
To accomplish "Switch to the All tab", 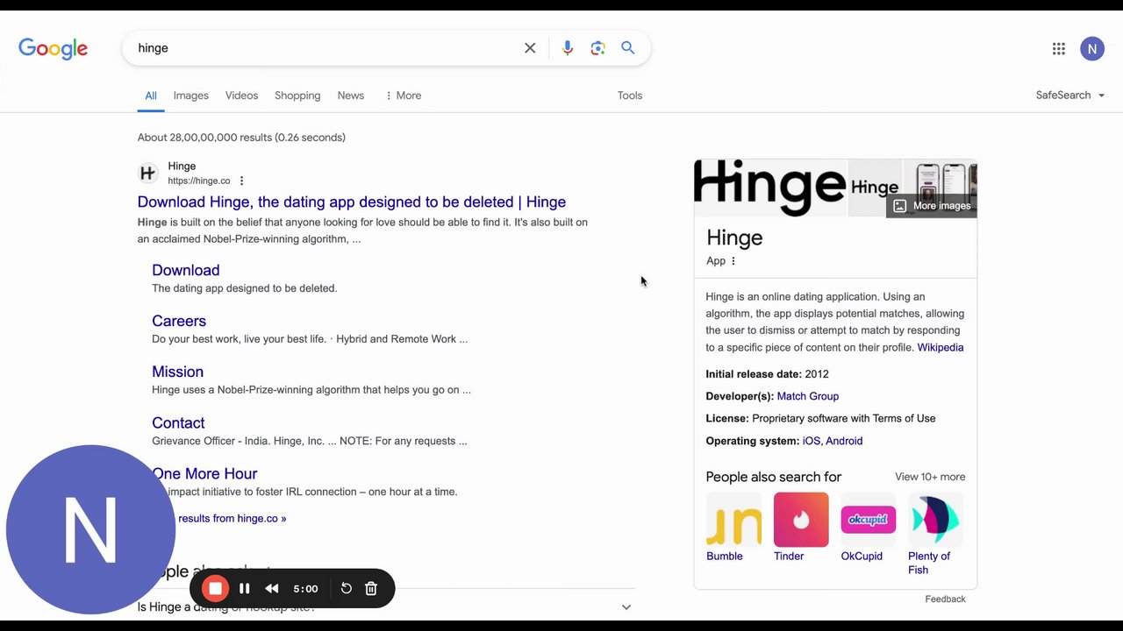I will pyautogui.click(x=151, y=96).
